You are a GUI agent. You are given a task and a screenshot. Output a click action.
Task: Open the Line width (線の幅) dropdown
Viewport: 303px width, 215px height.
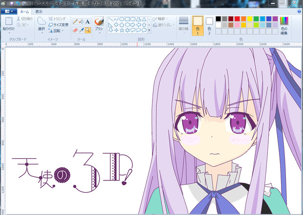click(x=184, y=25)
